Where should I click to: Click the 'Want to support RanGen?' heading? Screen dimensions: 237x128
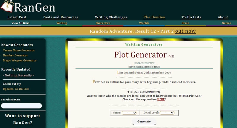tap(23, 119)
